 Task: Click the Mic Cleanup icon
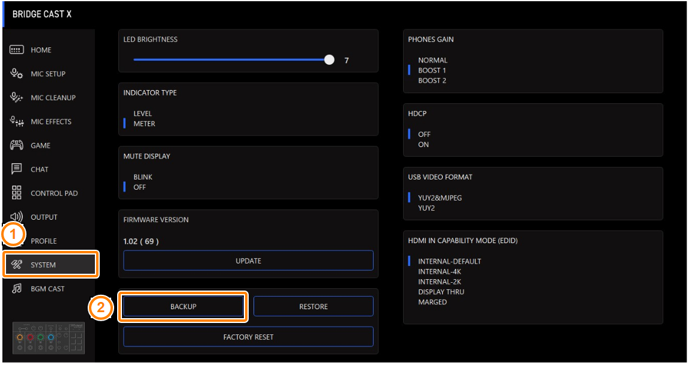point(17,97)
